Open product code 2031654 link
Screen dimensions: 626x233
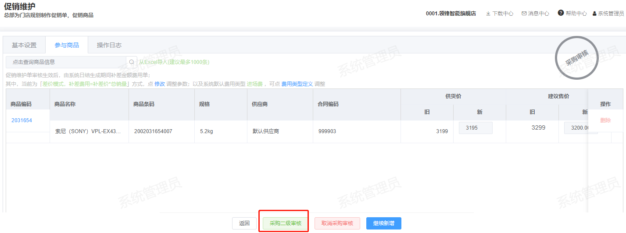pyautogui.click(x=21, y=120)
